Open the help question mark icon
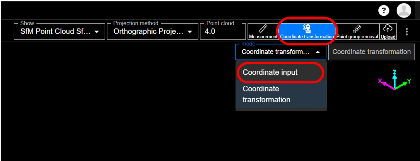The image size is (420, 161). [384, 11]
